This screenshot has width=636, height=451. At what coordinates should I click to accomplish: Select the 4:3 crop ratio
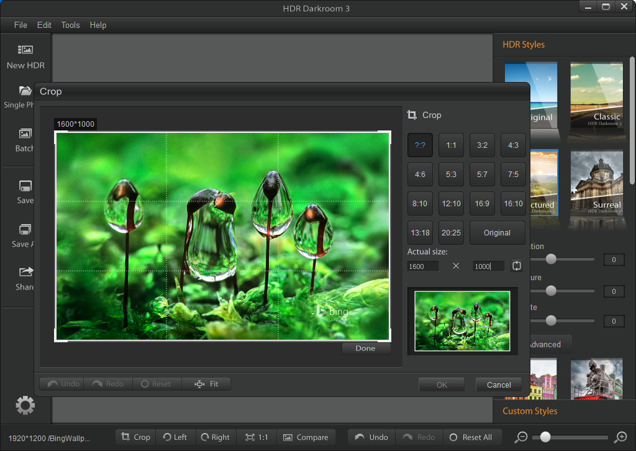(x=513, y=145)
